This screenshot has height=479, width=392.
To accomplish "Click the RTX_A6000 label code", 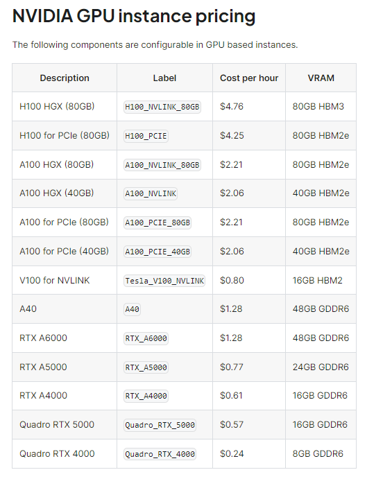I will coord(146,338).
